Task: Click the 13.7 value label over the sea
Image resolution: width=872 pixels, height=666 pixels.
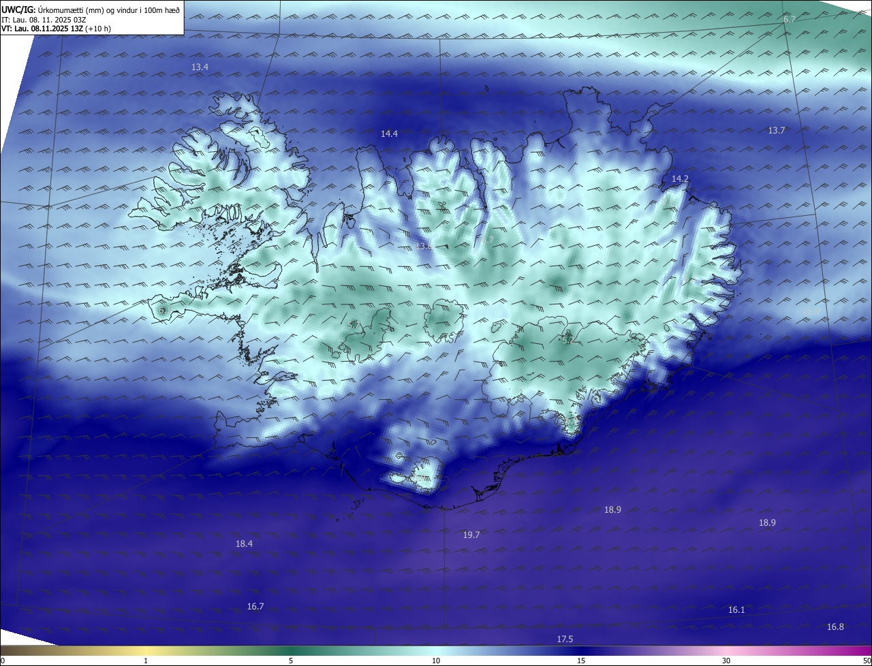Action: pyautogui.click(x=777, y=130)
